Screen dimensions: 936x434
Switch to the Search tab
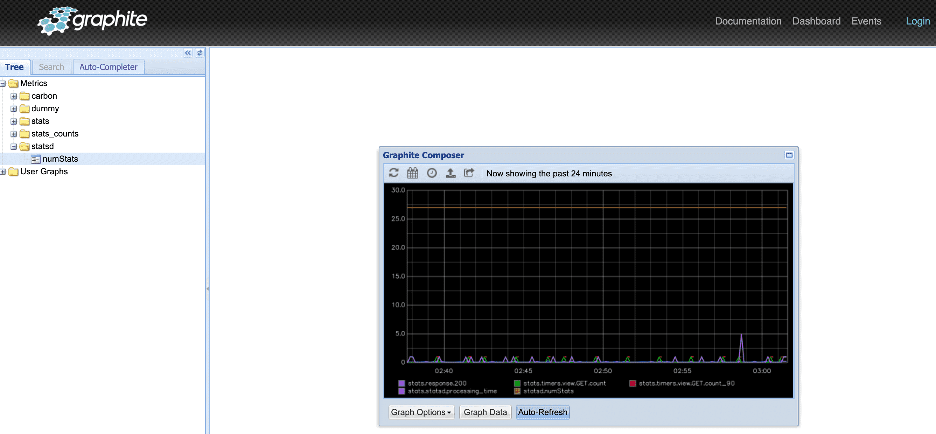coord(51,67)
